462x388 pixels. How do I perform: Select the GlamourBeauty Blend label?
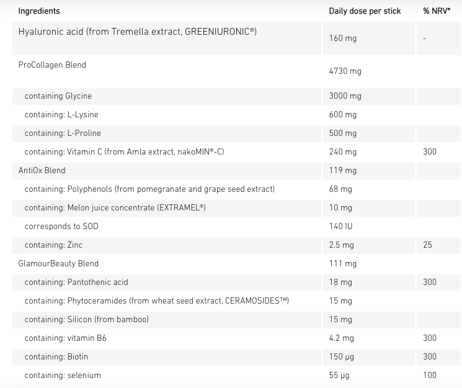58,264
